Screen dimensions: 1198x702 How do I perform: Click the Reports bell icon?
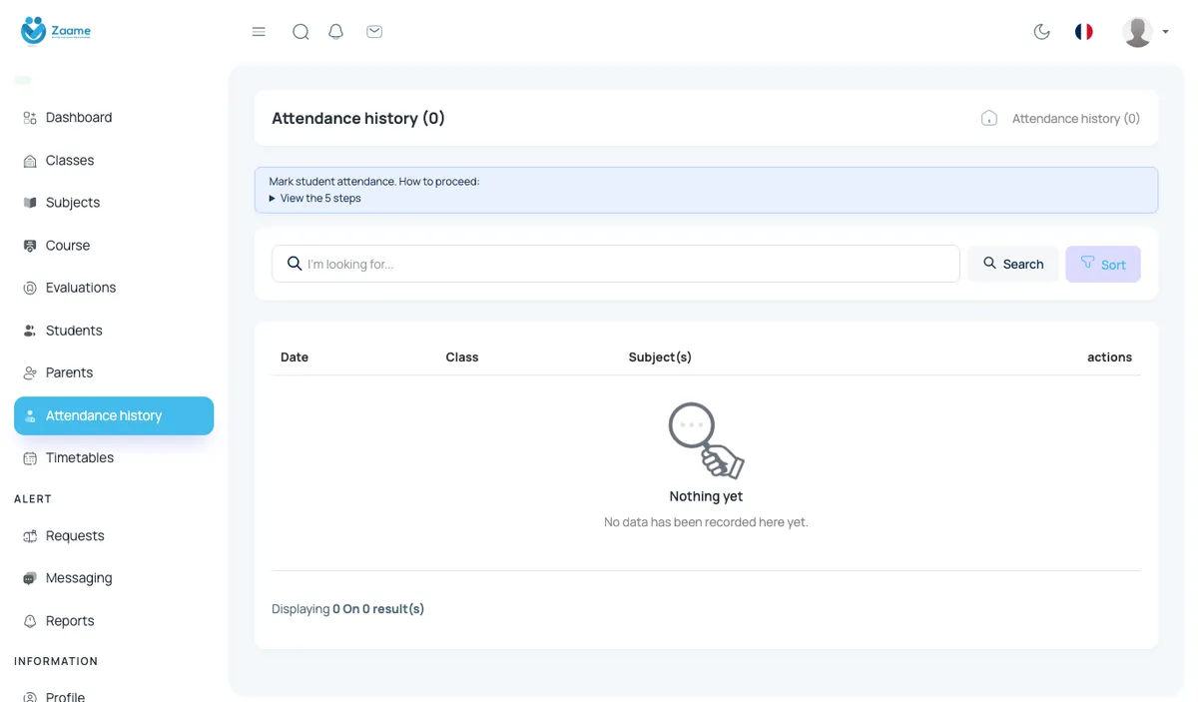pyautogui.click(x=30, y=621)
